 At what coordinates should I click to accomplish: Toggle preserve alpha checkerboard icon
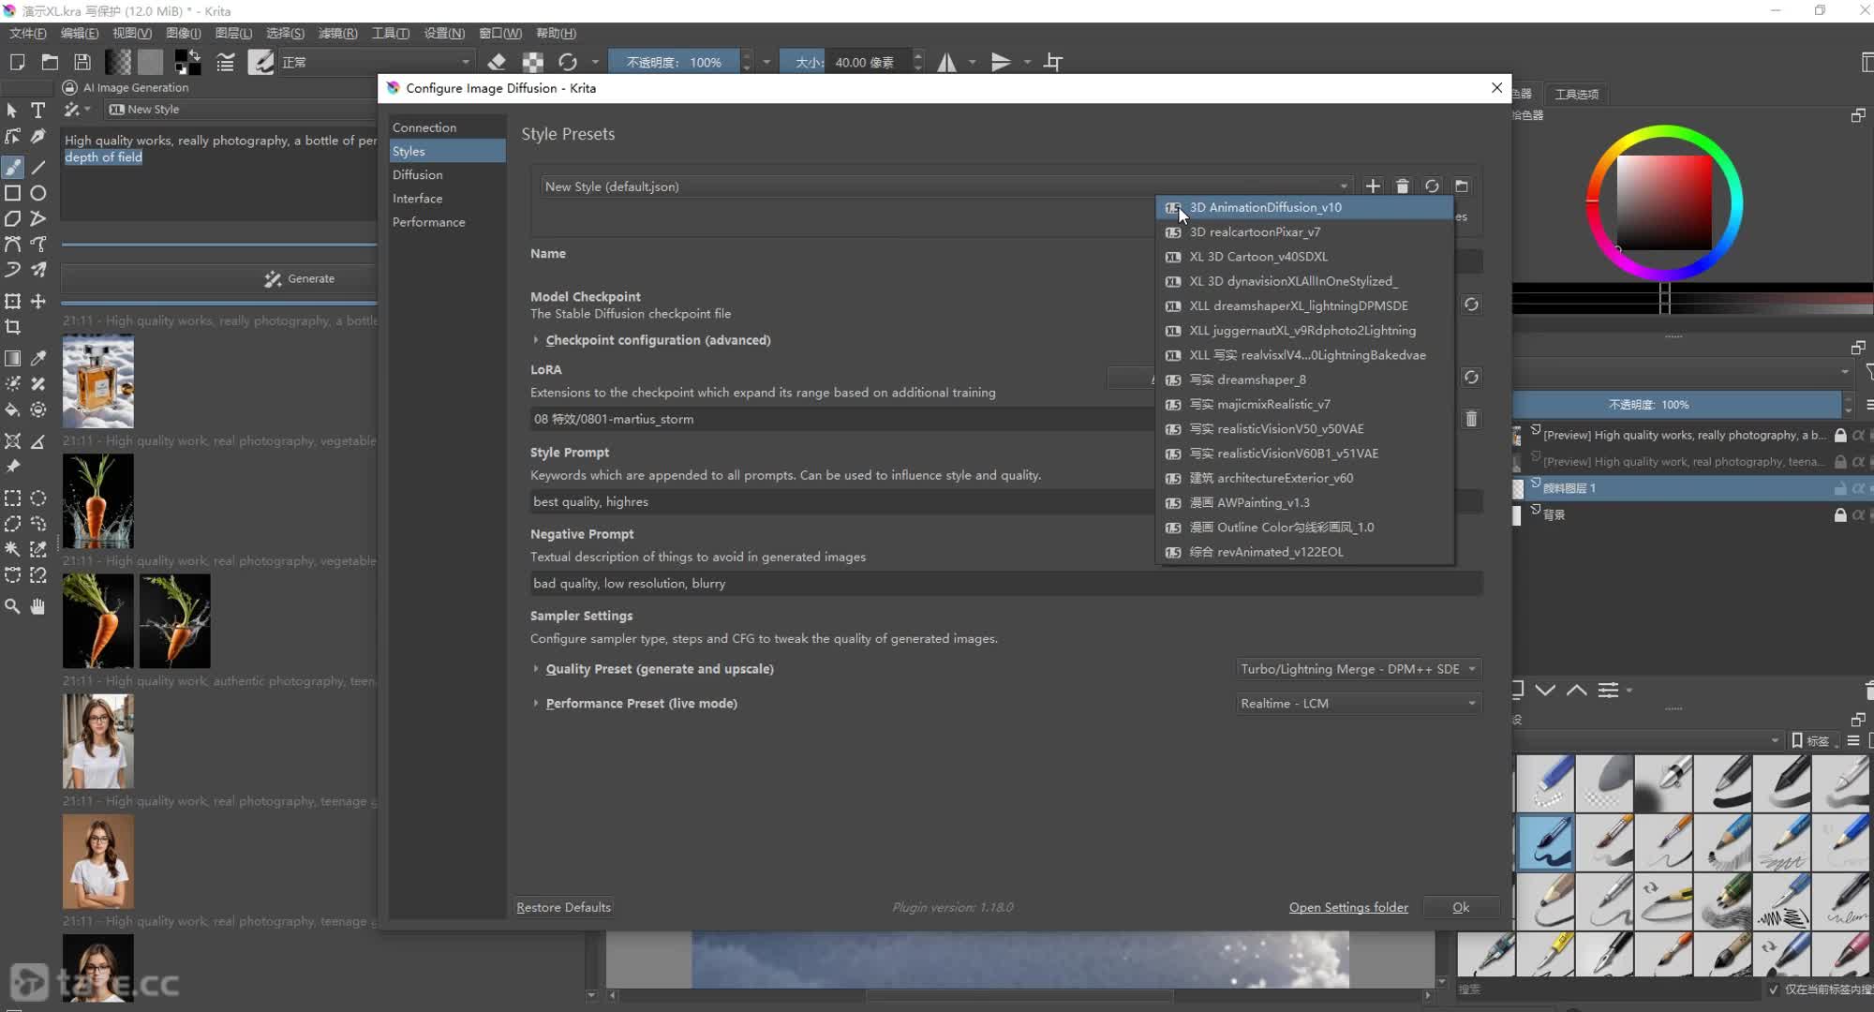tap(532, 62)
